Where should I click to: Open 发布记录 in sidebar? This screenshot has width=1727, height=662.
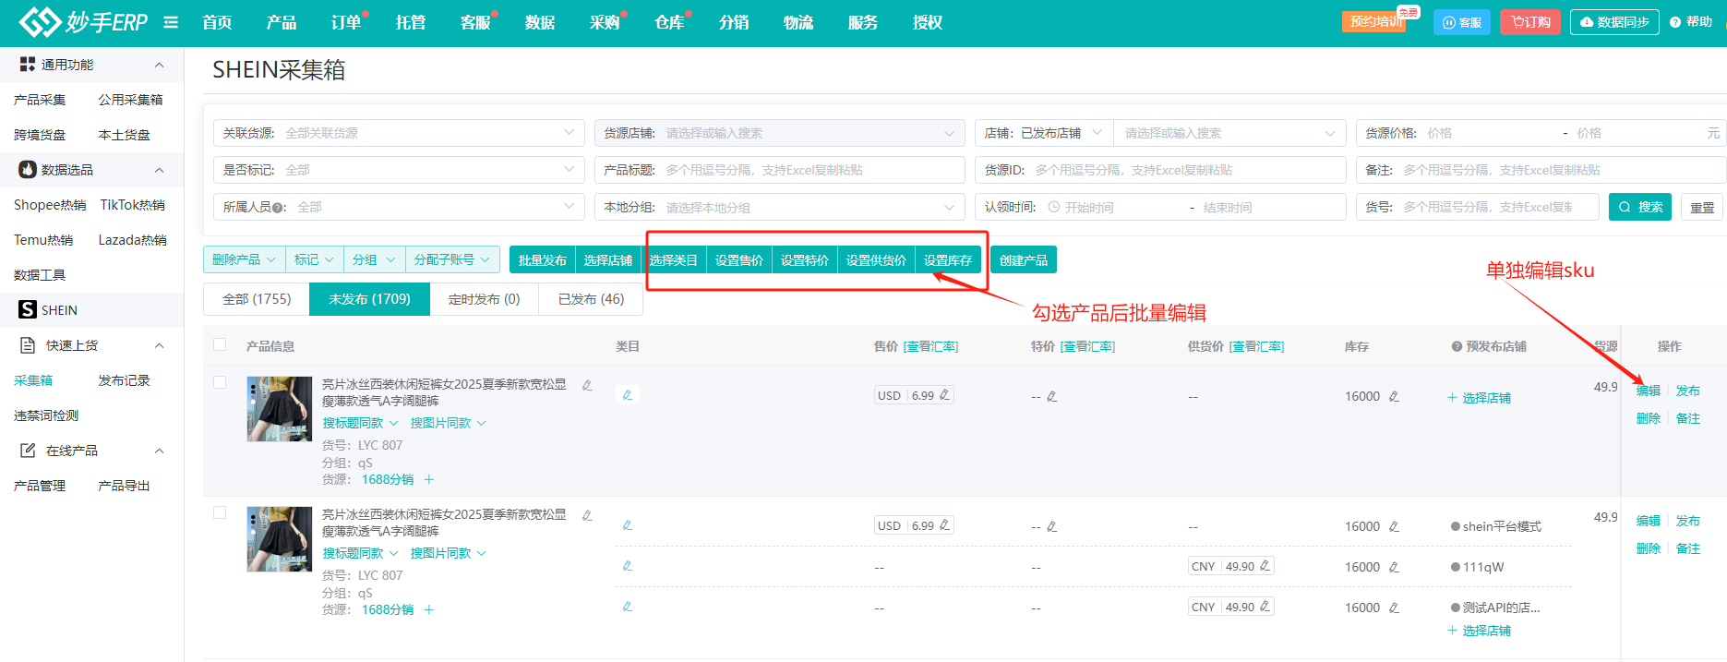124,380
